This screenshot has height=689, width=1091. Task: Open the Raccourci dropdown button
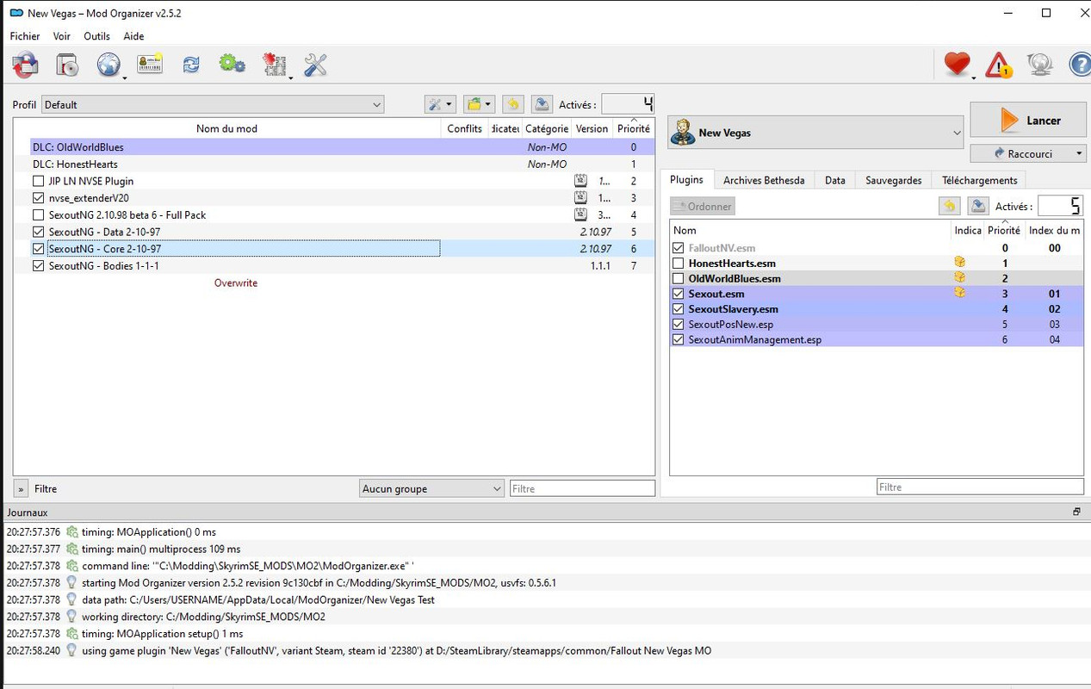point(1028,153)
